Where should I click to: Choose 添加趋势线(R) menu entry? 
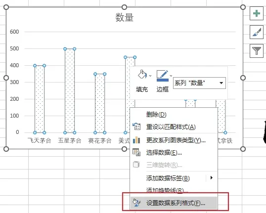pyautogui.click(x=174, y=190)
